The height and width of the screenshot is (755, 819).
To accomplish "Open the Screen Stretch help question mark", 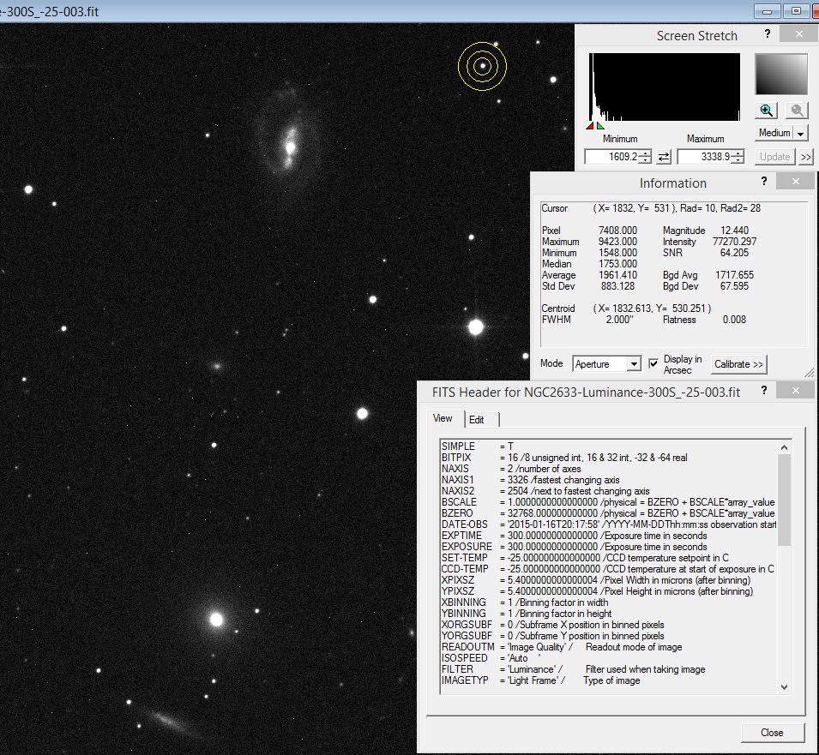I will [767, 33].
